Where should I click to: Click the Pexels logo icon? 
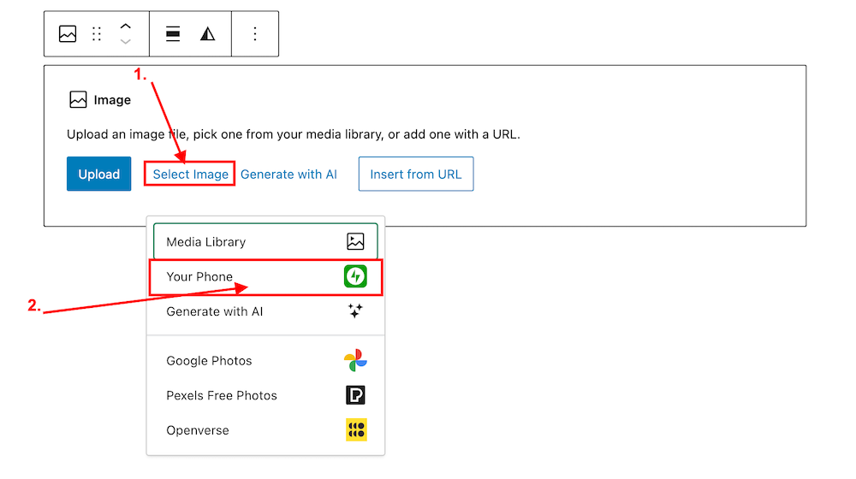pyautogui.click(x=355, y=395)
